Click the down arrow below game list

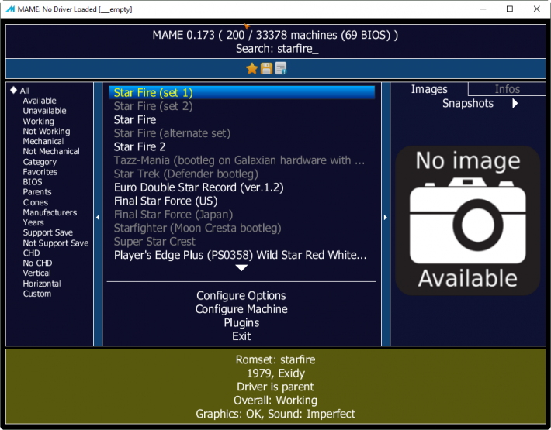(x=241, y=267)
